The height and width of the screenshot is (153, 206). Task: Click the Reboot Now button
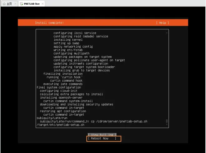(102, 138)
